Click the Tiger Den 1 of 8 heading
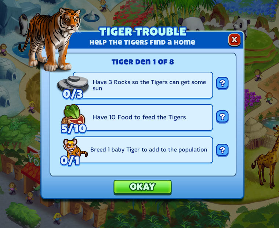The image size is (279, 228). point(142,62)
